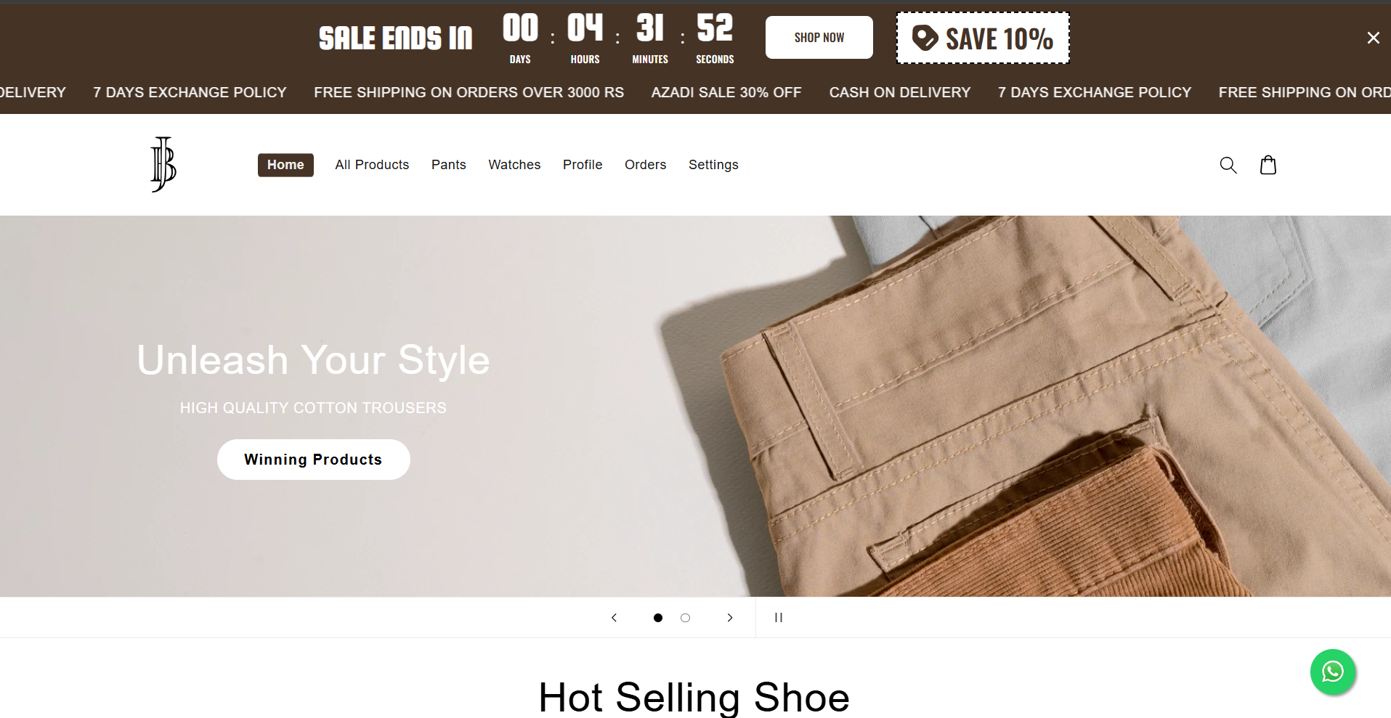This screenshot has width=1391, height=718.
Task: Open the WhatsApp chat bubble
Action: click(x=1332, y=672)
